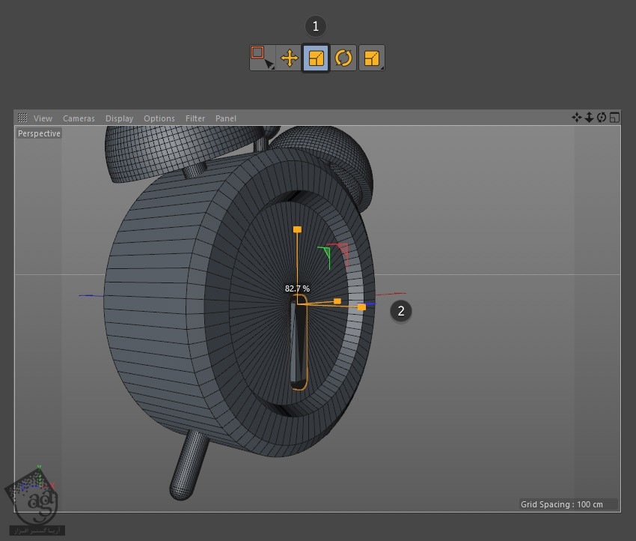Select the Rotate tool

click(x=343, y=58)
